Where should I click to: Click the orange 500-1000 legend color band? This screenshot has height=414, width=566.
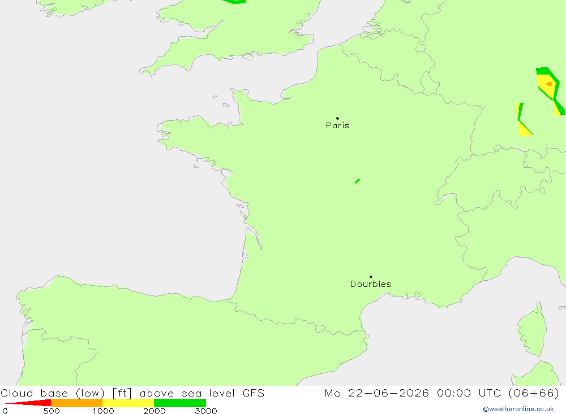click(76, 403)
